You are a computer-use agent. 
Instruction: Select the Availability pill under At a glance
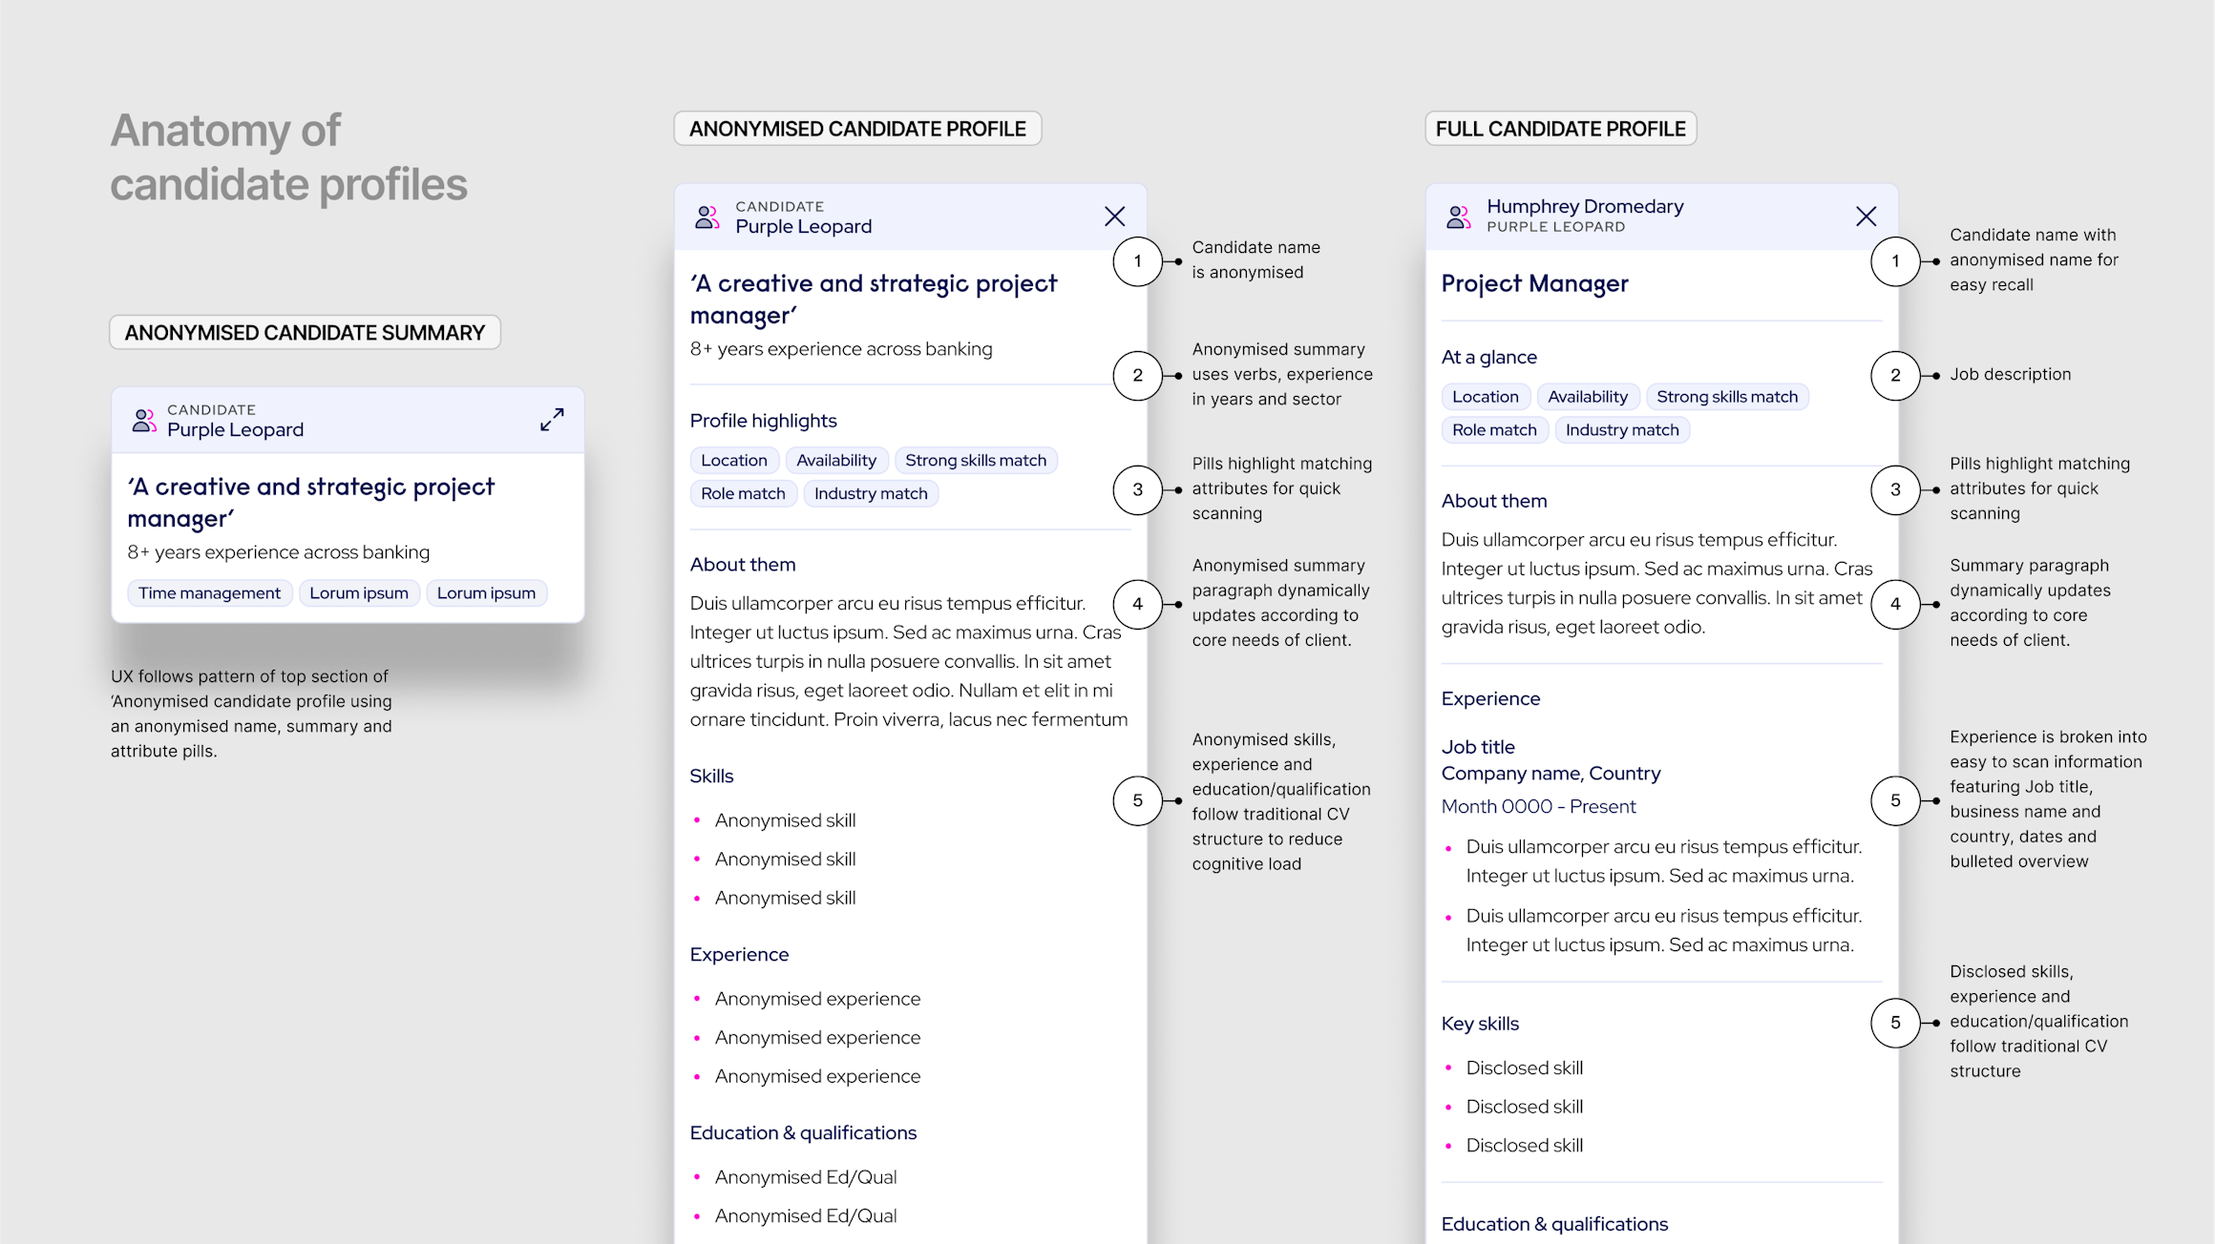[x=1587, y=397]
